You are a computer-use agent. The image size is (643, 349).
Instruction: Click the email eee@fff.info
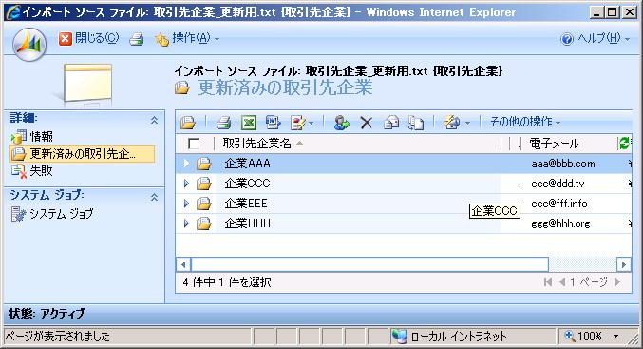(558, 204)
